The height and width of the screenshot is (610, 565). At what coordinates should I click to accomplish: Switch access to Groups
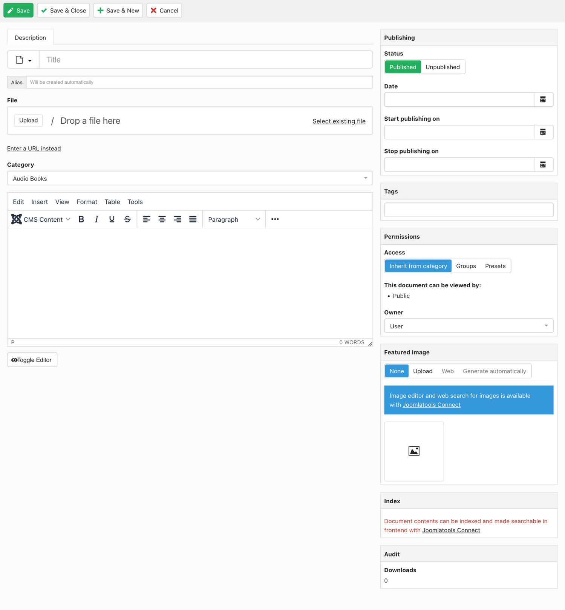pos(466,266)
